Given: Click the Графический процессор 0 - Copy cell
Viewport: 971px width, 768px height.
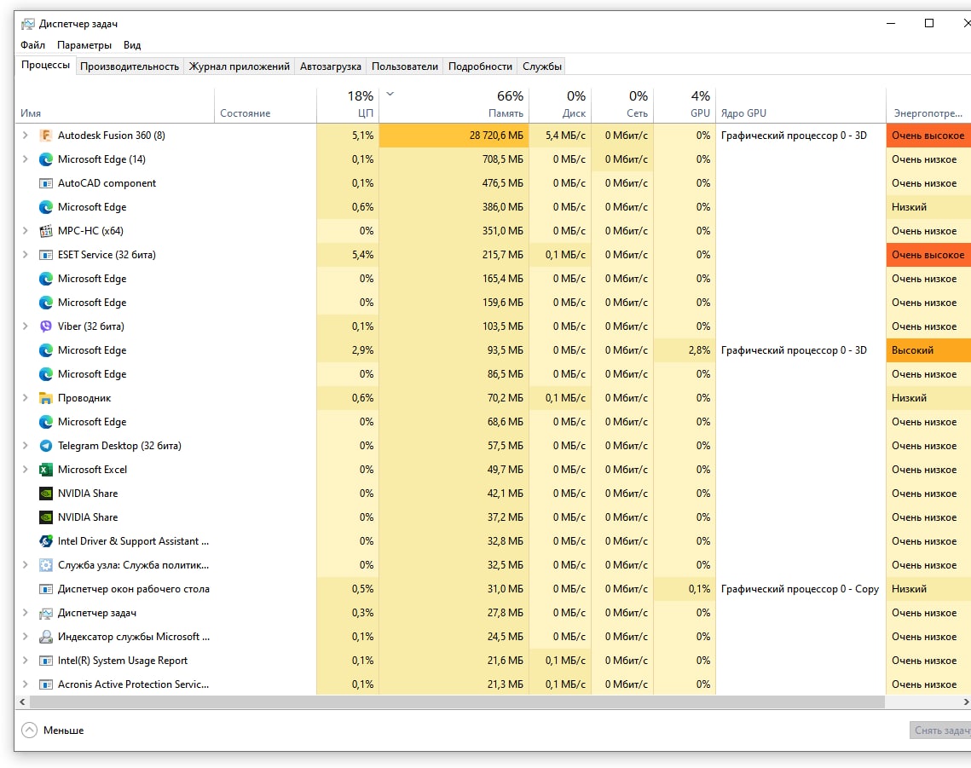Looking at the screenshot, I should [800, 589].
